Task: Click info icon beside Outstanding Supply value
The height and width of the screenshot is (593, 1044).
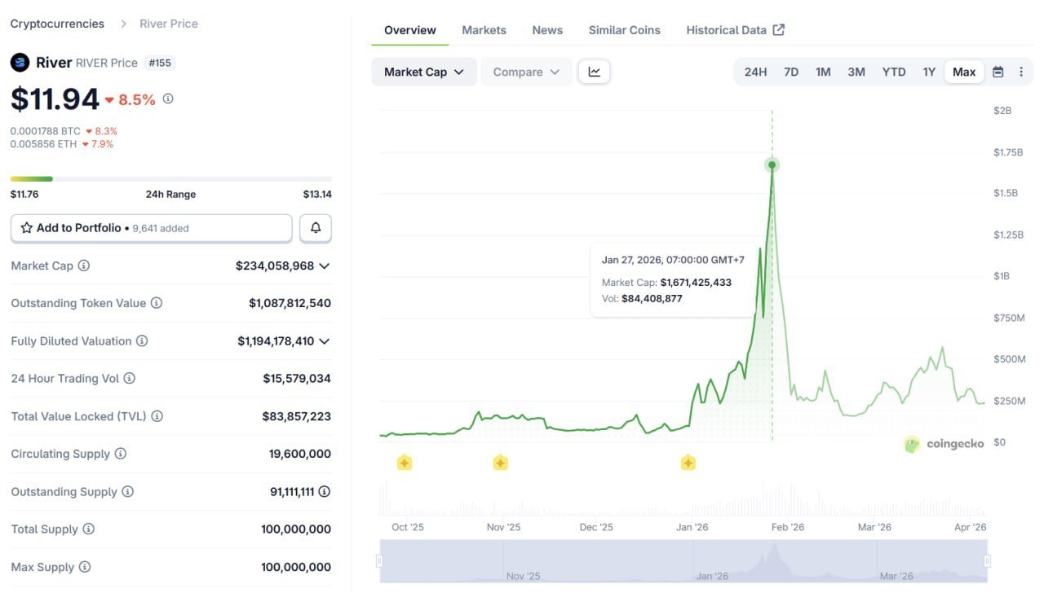Action: coord(324,491)
